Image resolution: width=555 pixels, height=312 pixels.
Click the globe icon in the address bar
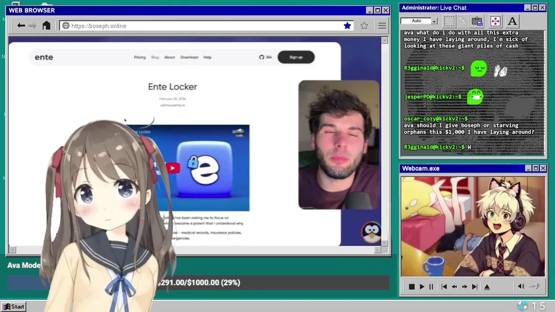tap(66, 26)
